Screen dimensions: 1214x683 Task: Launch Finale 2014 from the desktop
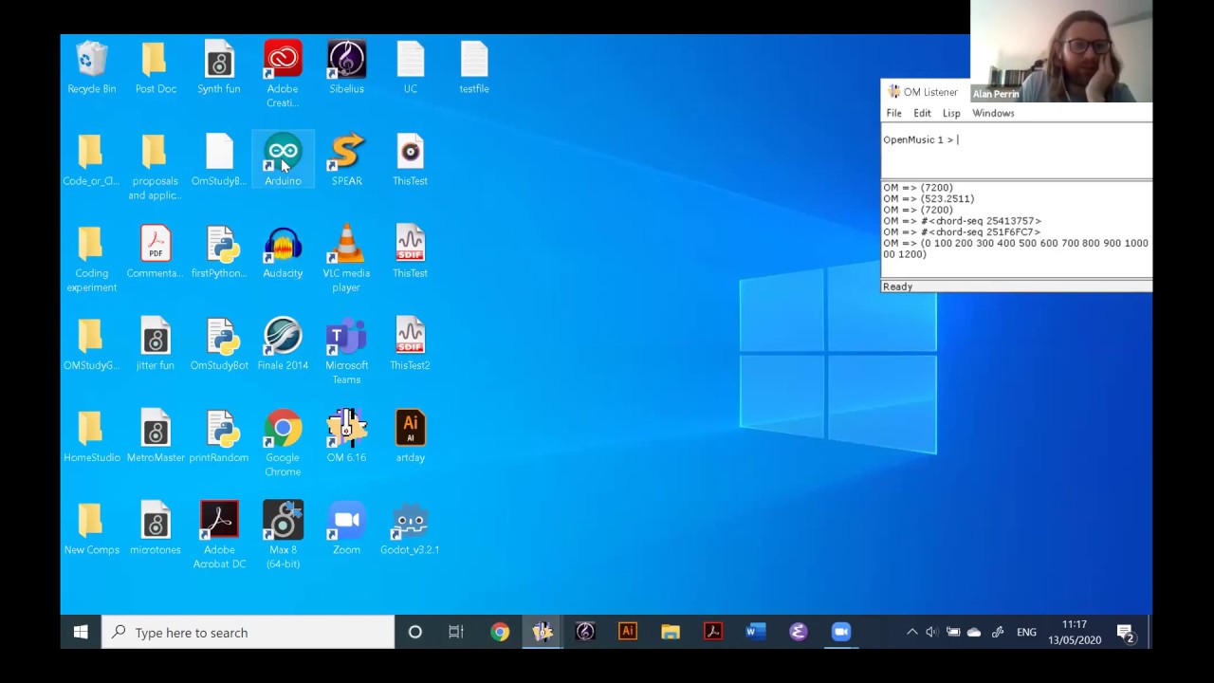coord(283,342)
